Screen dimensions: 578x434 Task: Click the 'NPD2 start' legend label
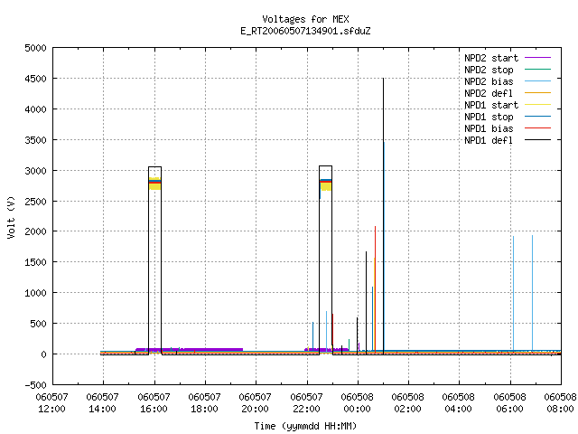coord(491,58)
